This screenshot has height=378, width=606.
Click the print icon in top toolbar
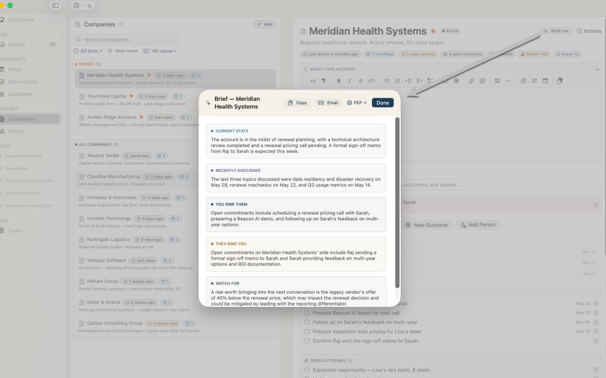[x=76, y=5]
